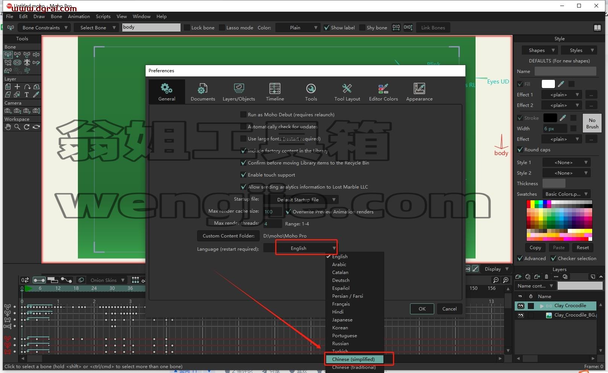
Task: Select the Zoom workspace tool
Action: (x=17, y=127)
